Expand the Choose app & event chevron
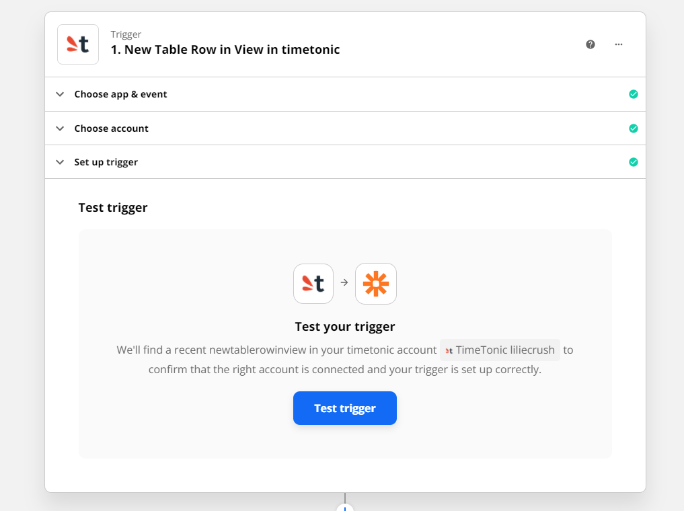684x511 pixels. coord(60,94)
